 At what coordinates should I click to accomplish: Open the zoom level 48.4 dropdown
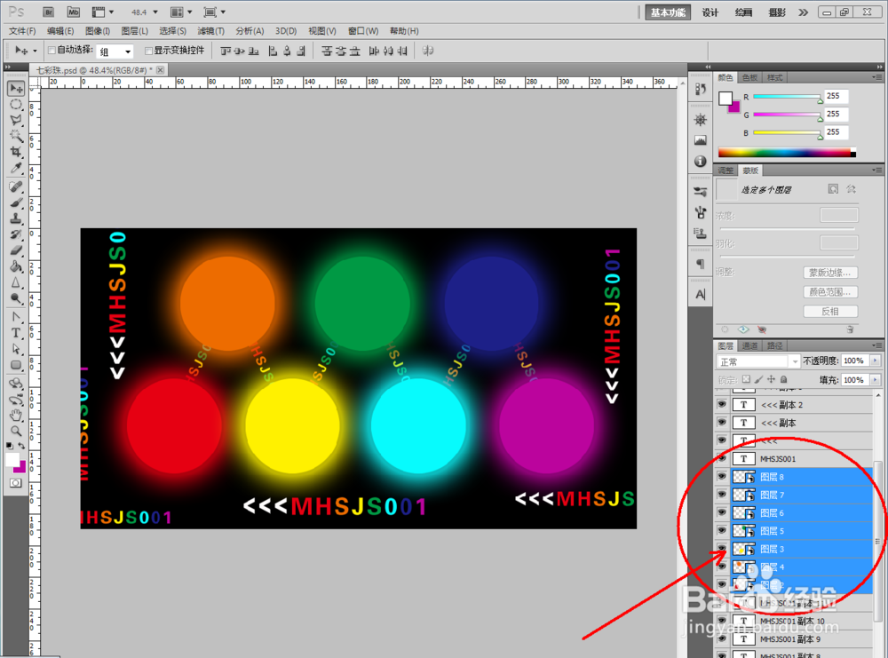pos(155,12)
